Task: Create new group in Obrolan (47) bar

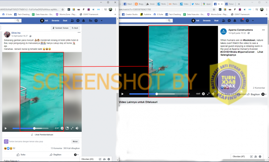Action: point(256,156)
